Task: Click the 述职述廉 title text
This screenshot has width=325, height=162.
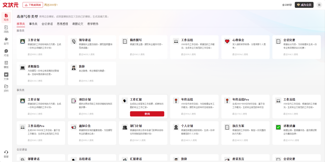Action: coord(289,126)
